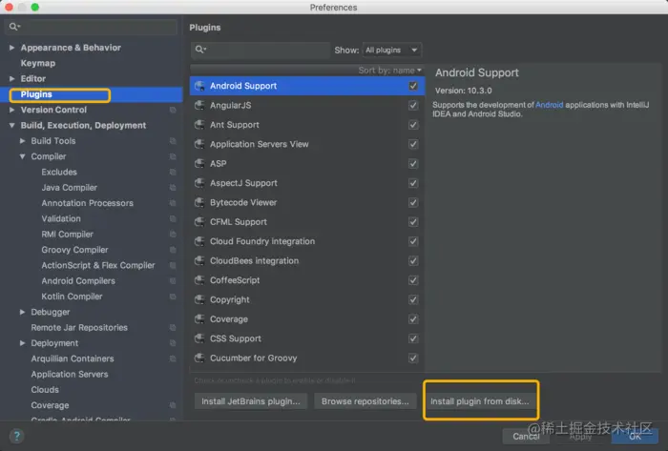Click the Cancel button
Screen dimensions: 668x451
(x=526, y=436)
